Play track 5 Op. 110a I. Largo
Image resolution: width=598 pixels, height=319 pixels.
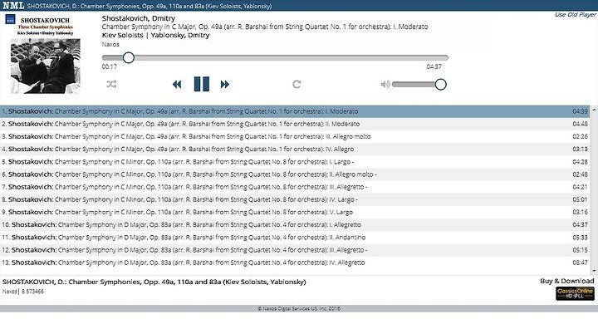(295, 162)
